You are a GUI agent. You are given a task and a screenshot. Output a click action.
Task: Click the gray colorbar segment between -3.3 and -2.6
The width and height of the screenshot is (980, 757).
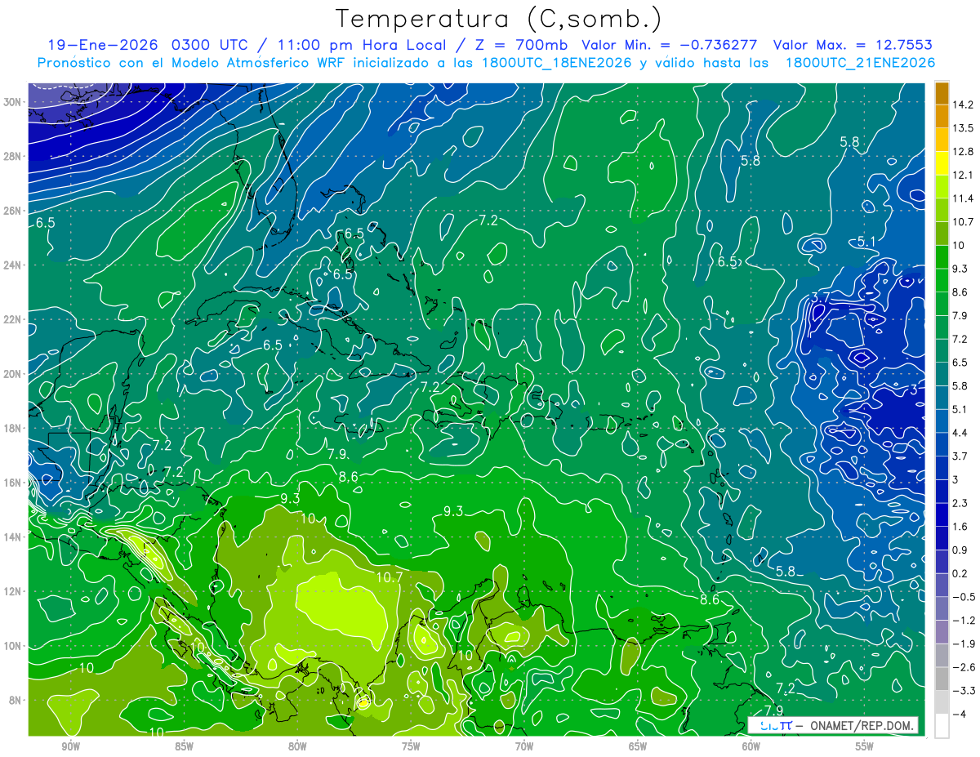point(942,679)
